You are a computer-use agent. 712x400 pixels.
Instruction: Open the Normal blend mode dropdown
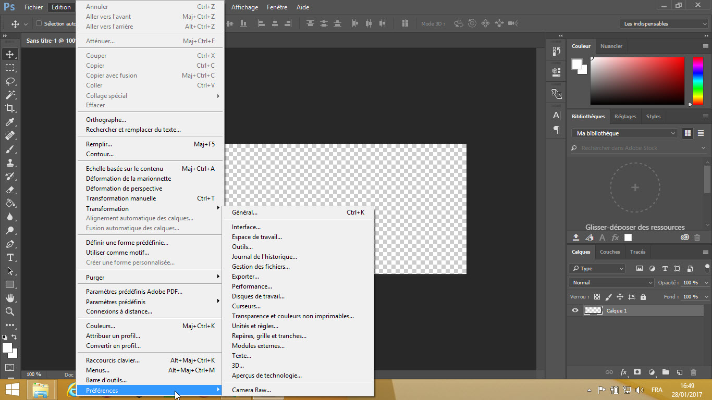coord(612,283)
